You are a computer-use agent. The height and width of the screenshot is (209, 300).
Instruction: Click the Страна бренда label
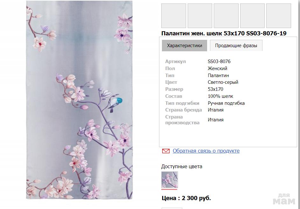click(184, 110)
